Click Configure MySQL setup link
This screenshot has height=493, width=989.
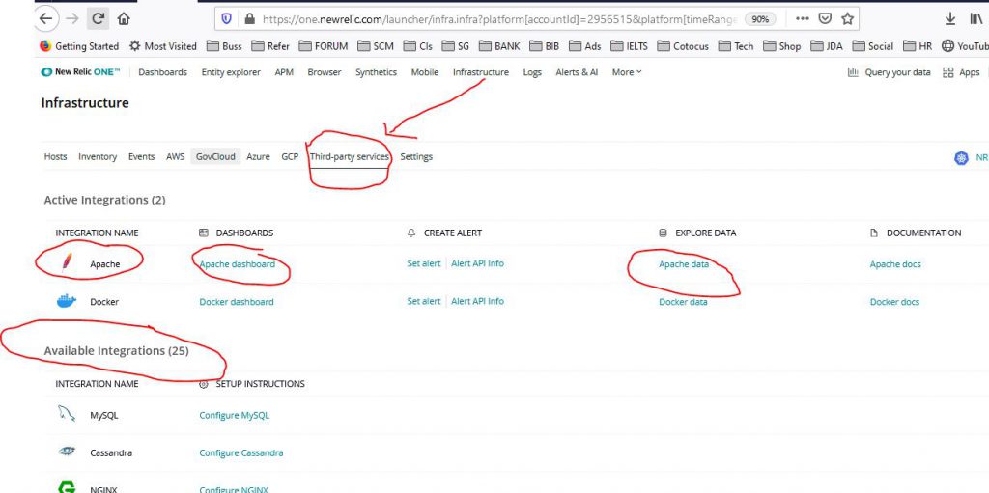[234, 415]
